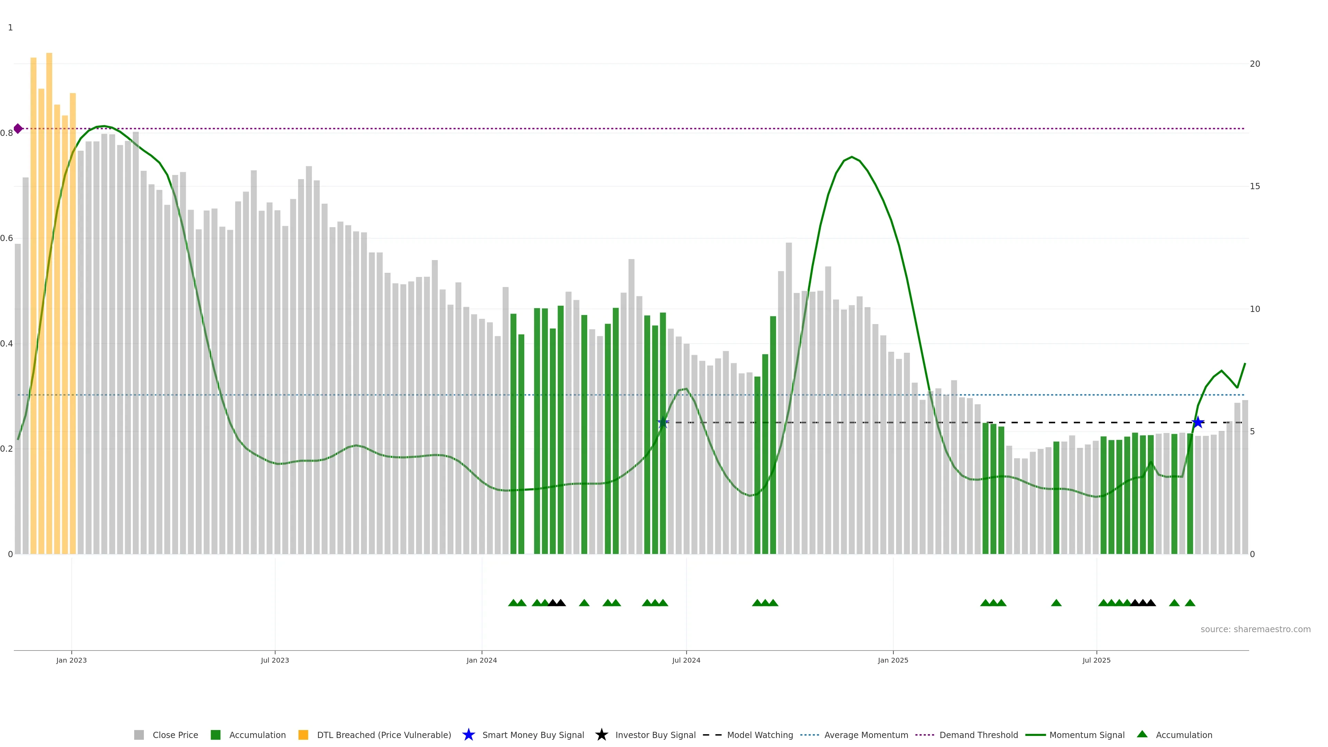
Task: Click the Jul 2025 axis label
Action: click(x=1097, y=661)
